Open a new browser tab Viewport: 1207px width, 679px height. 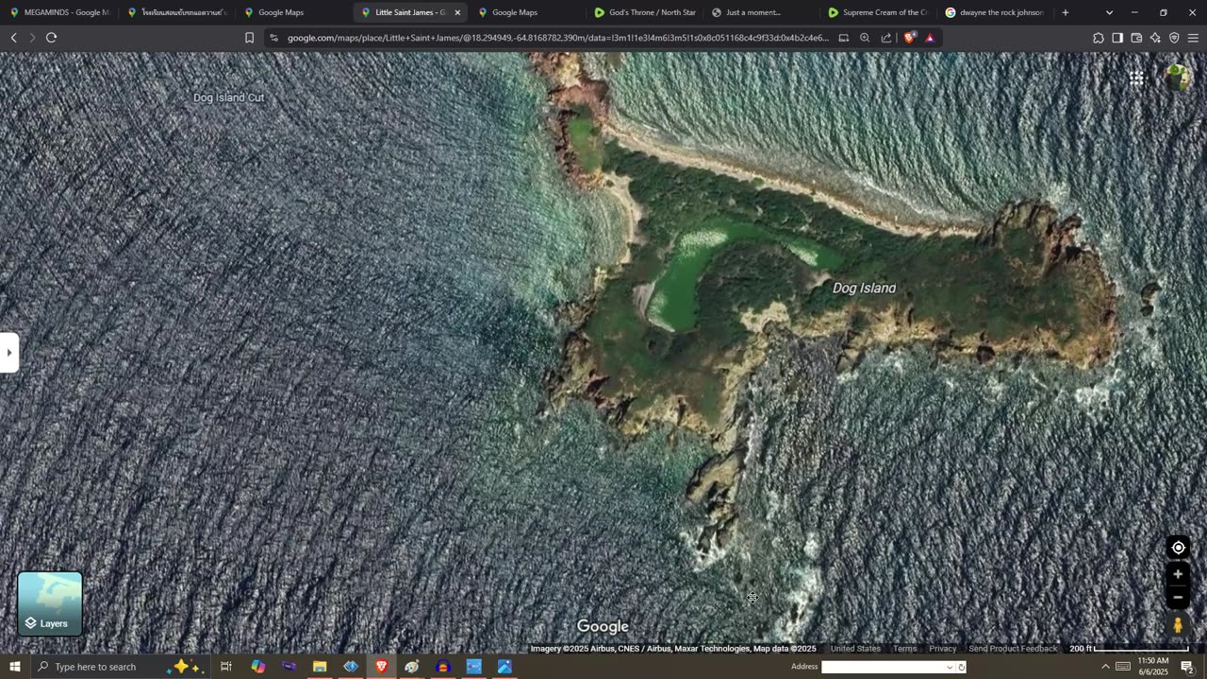(1066, 12)
